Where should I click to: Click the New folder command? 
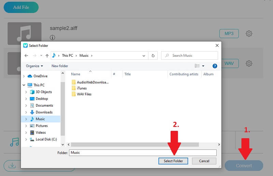point(60,66)
